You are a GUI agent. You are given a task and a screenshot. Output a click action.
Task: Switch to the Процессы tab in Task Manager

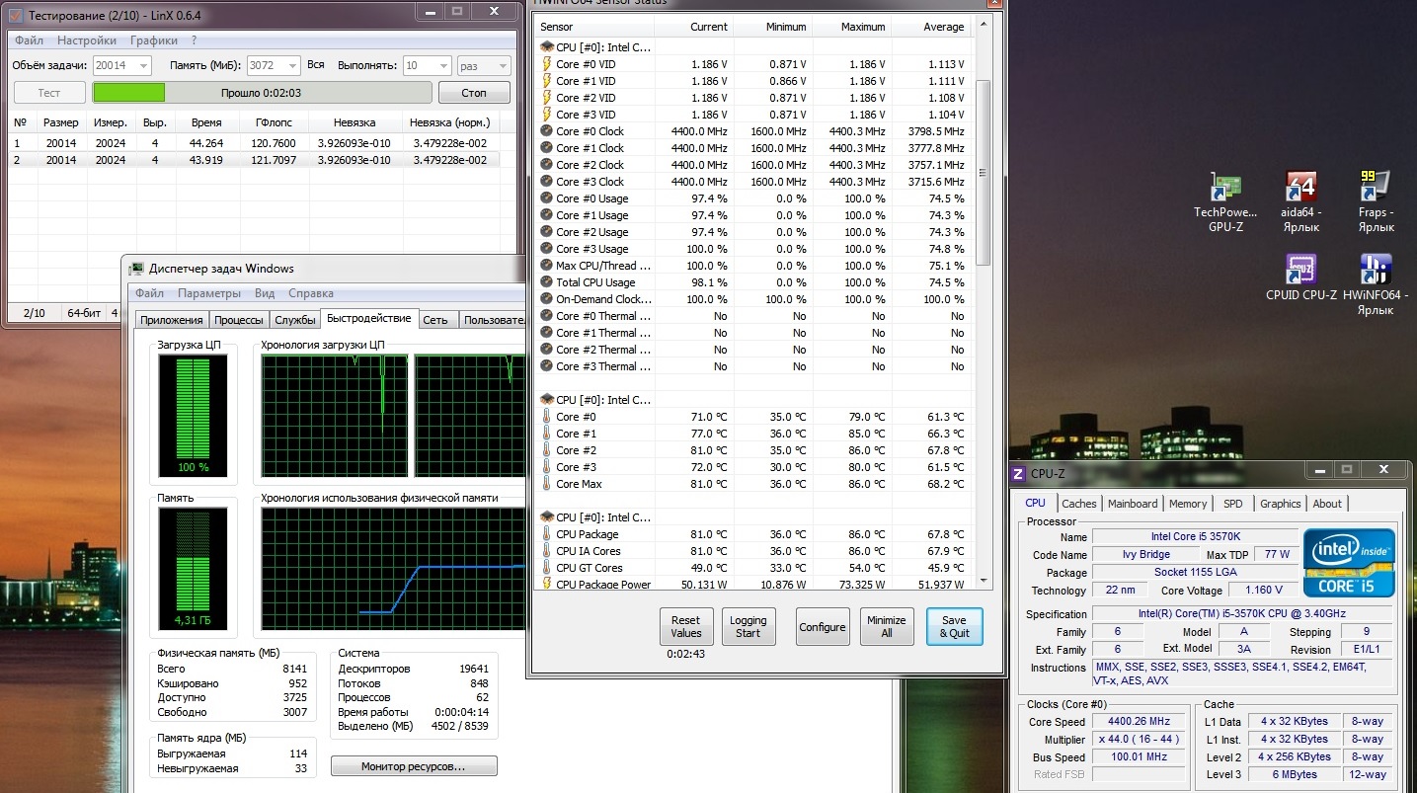point(238,320)
